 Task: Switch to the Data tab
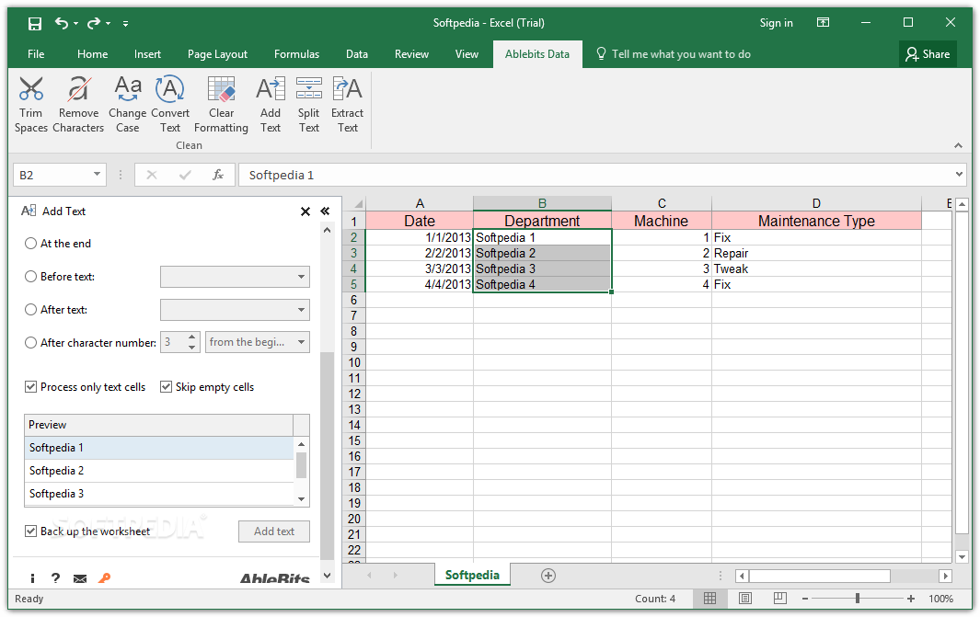click(357, 54)
